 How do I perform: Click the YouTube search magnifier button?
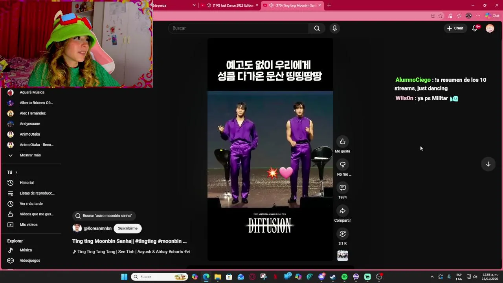tap(317, 28)
